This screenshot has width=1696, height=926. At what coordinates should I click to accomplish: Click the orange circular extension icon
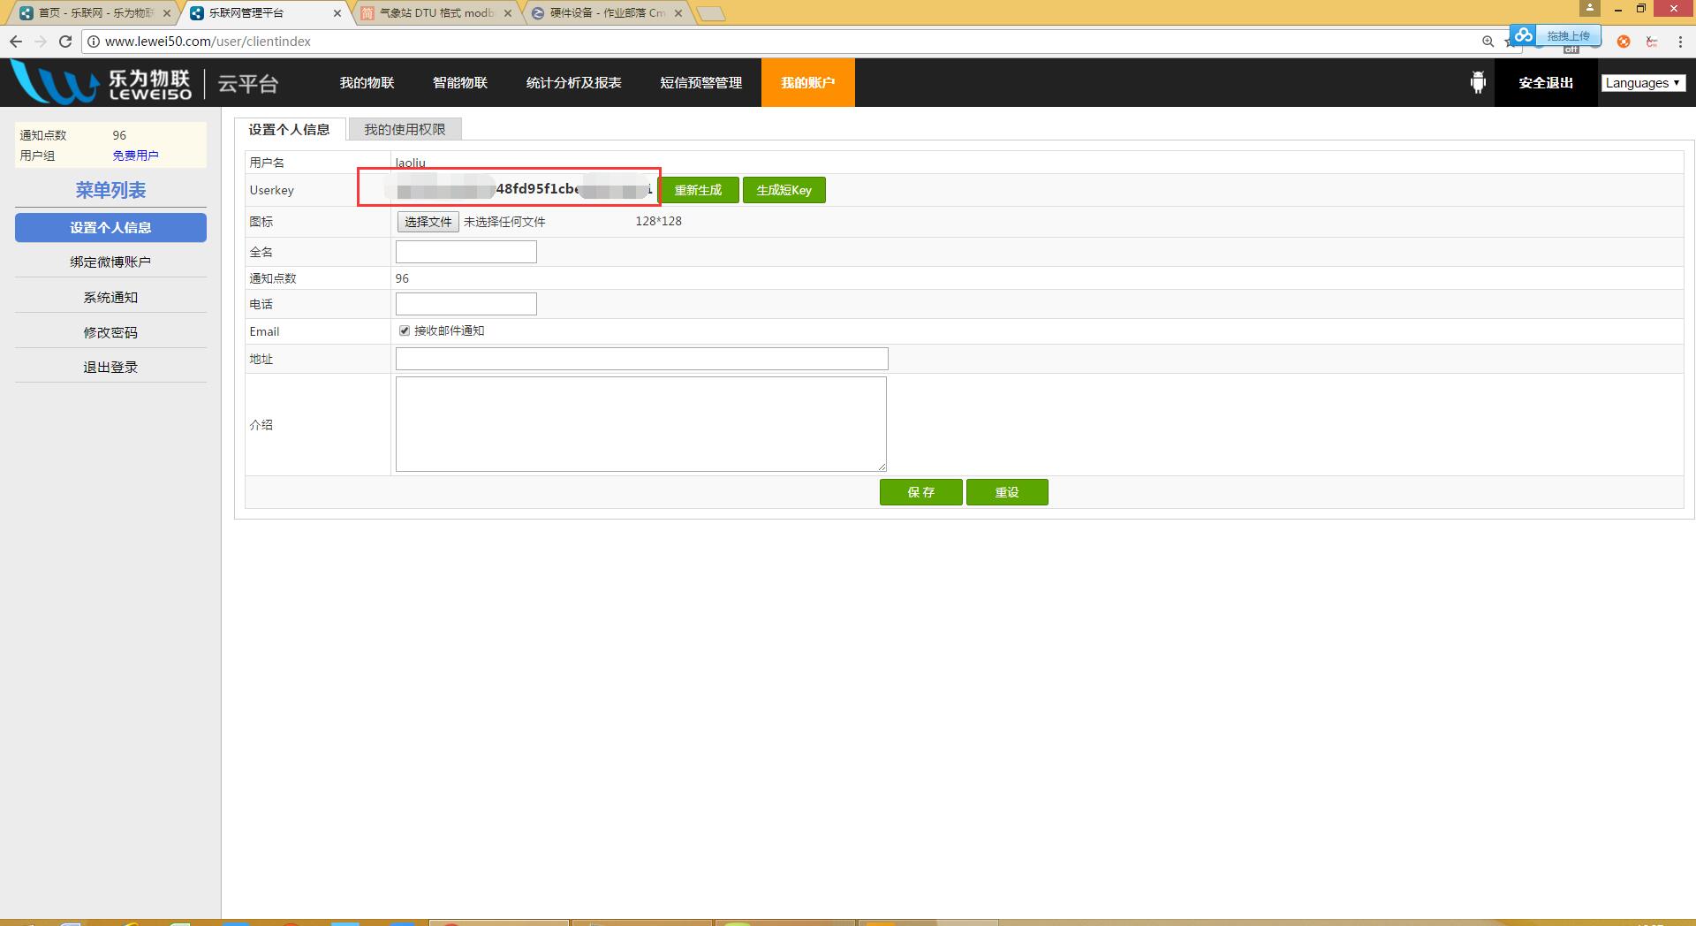[x=1624, y=42]
